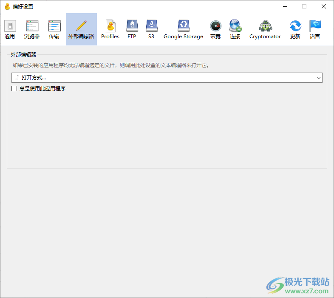334x298 pixels.
Task: Open the S3 Amazon drive icon
Action: 151,26
